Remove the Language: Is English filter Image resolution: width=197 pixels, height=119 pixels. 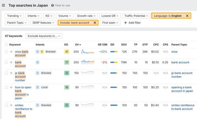(x=187, y=16)
